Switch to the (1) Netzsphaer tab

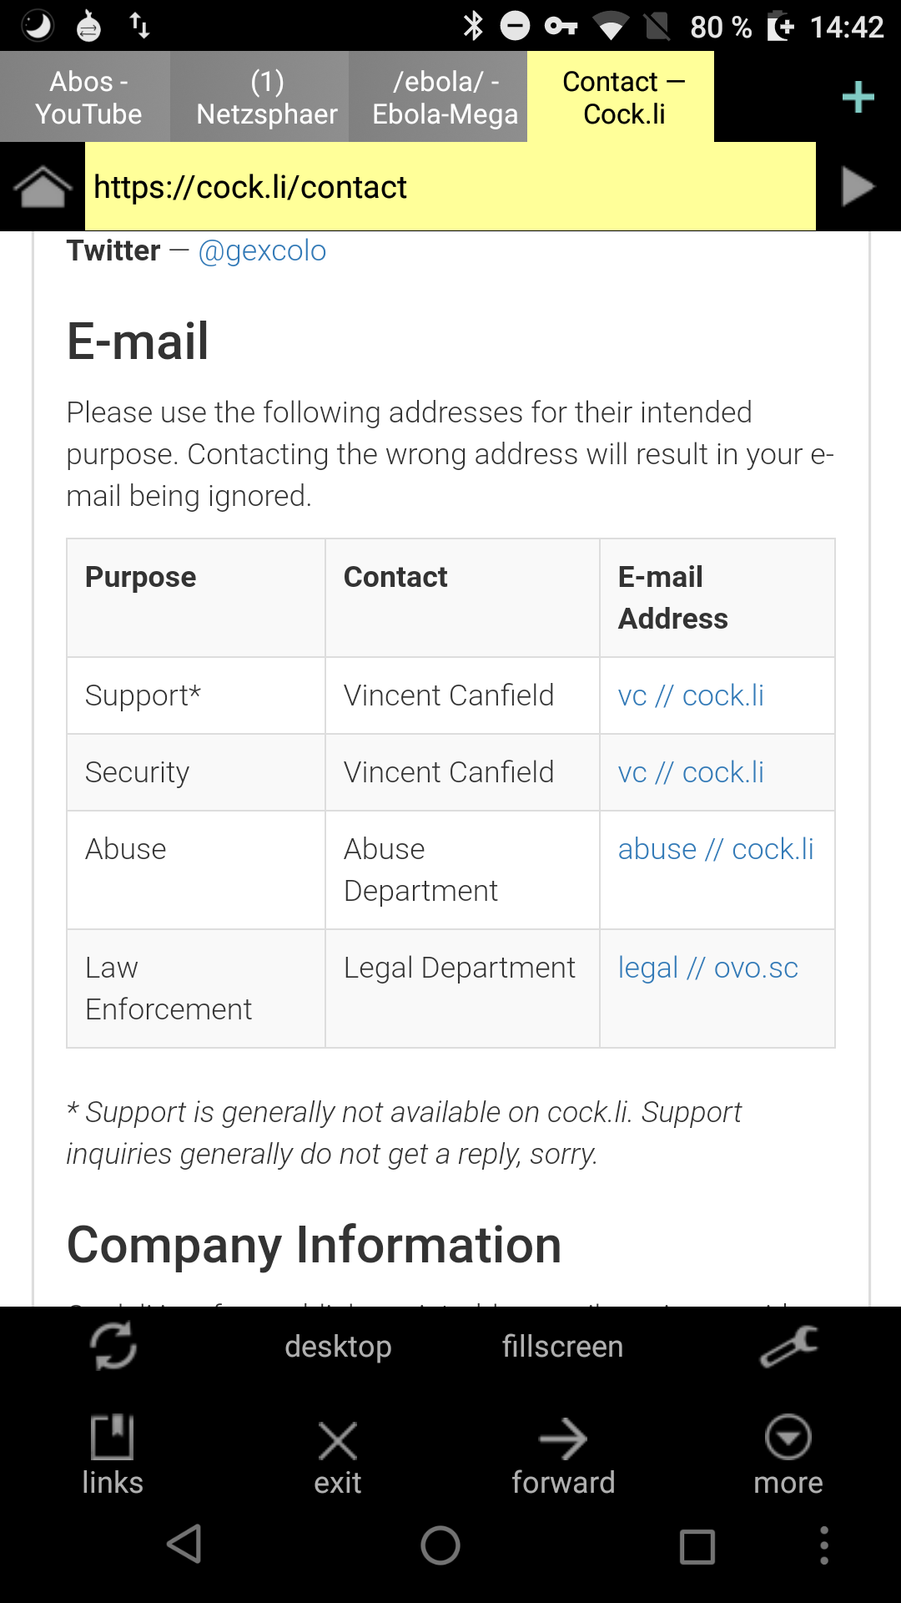tap(267, 98)
